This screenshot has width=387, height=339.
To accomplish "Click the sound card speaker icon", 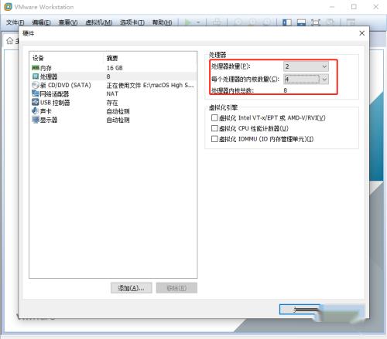I will coord(36,111).
